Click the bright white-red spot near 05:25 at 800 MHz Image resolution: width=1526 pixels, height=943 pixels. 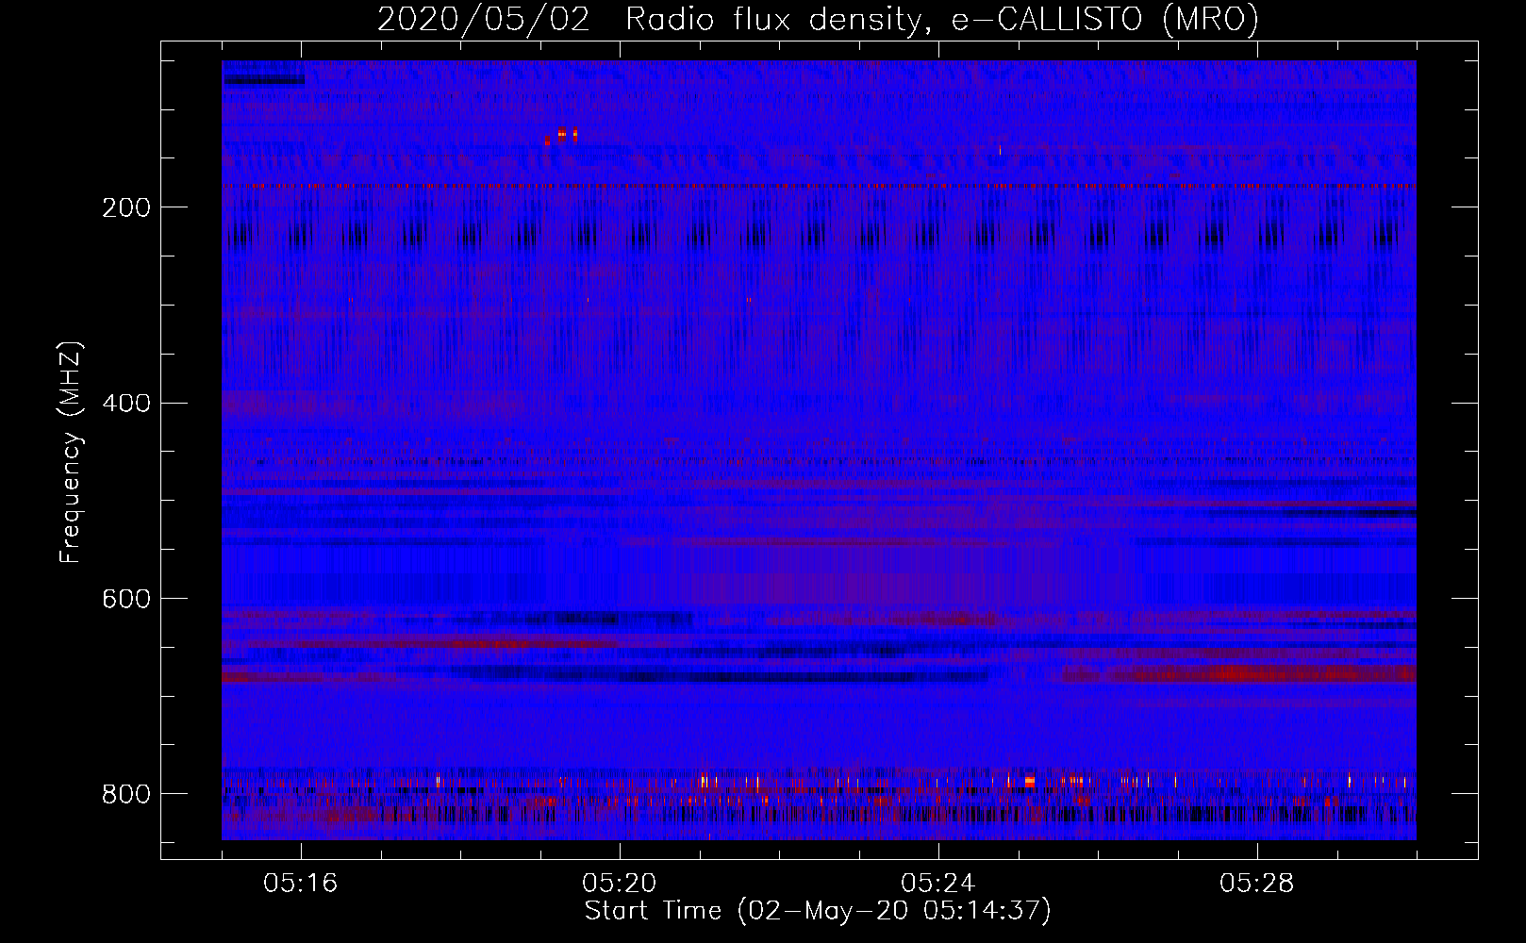click(1030, 782)
